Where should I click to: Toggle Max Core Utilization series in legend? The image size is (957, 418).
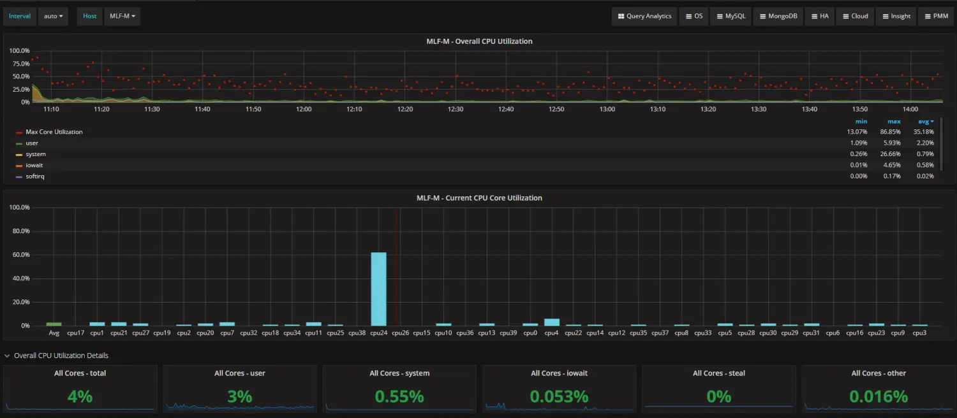[x=54, y=132]
